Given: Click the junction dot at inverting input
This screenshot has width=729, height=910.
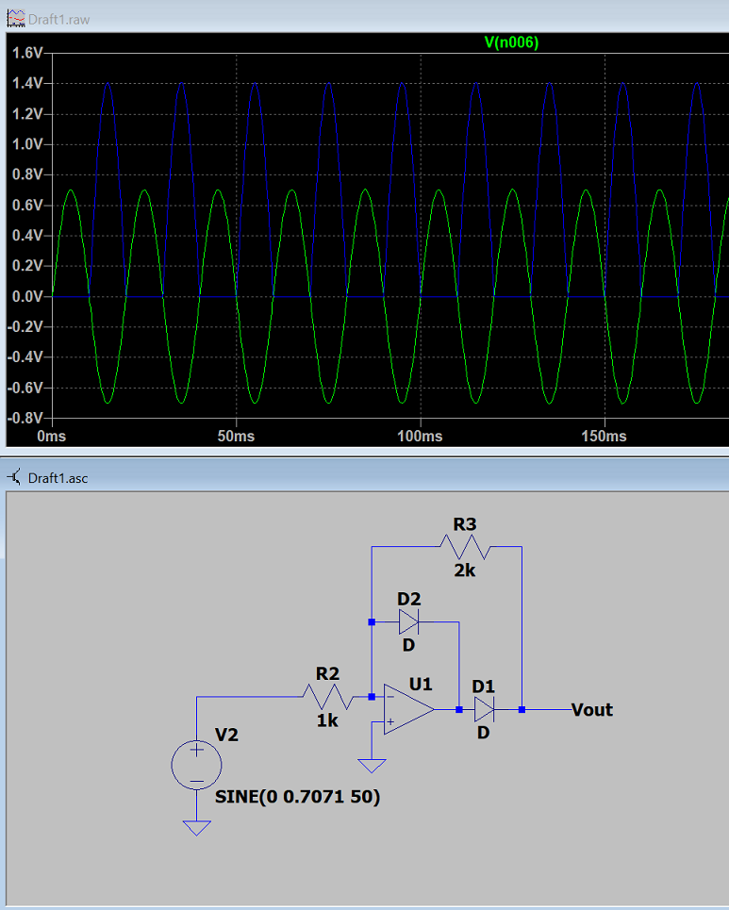Looking at the screenshot, I should point(372,697).
